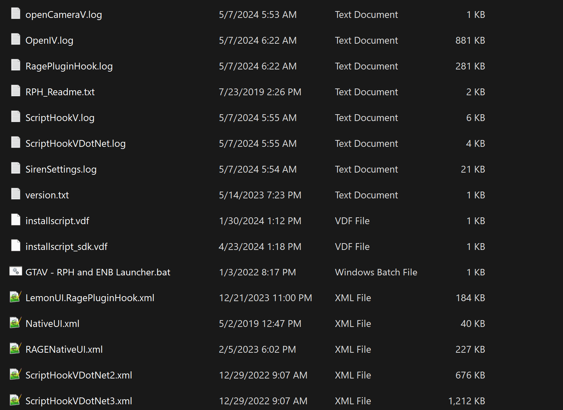Viewport: 563px width, 410px height.
Task: Click the installscript.vdf blank file icon
Action: 16,220
